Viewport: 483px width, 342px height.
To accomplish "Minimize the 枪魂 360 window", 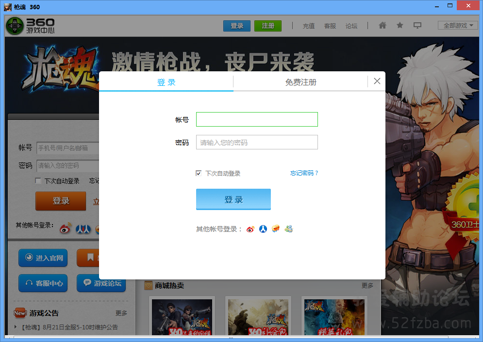I will [x=437, y=6].
